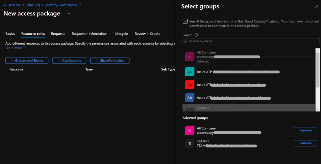Image resolution: width=321 pixels, height=164 pixels.
Task: Click the red Azure ATP group avatar
Action: pyautogui.click(x=190, y=85)
